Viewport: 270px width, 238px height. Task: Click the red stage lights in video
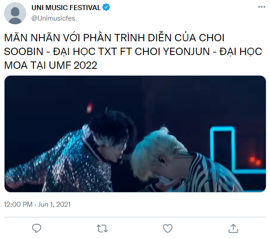coord(255,161)
